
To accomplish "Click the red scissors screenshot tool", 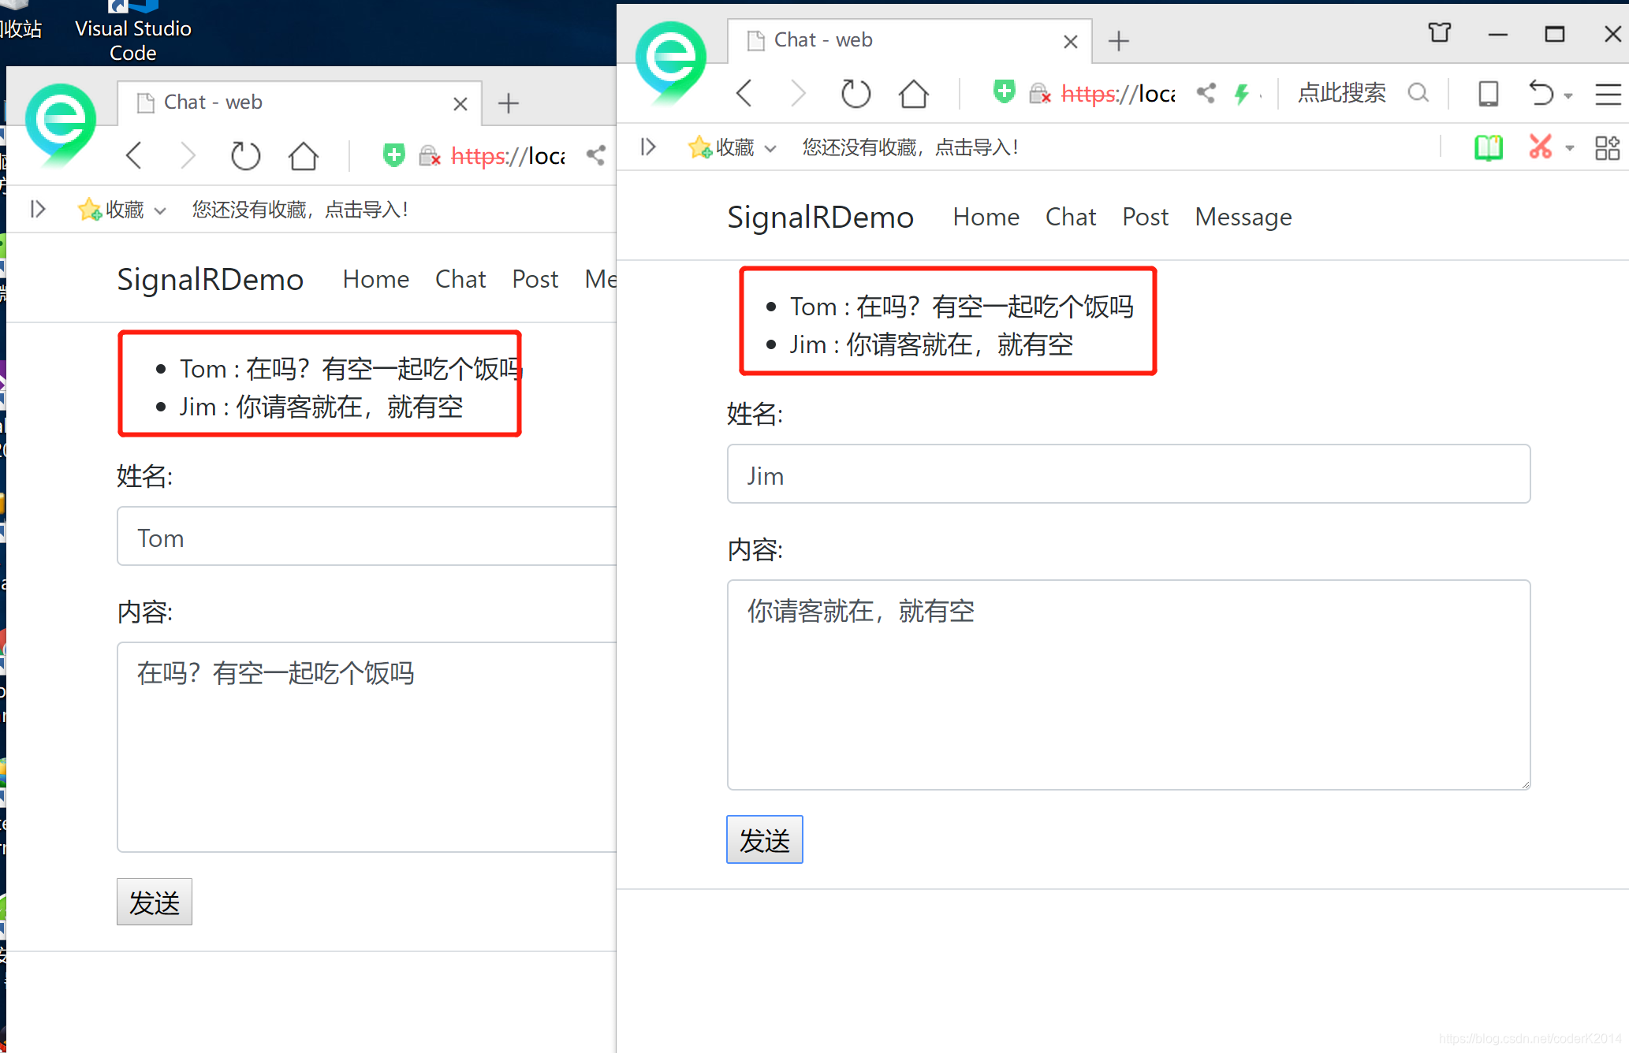I will click(x=1539, y=147).
